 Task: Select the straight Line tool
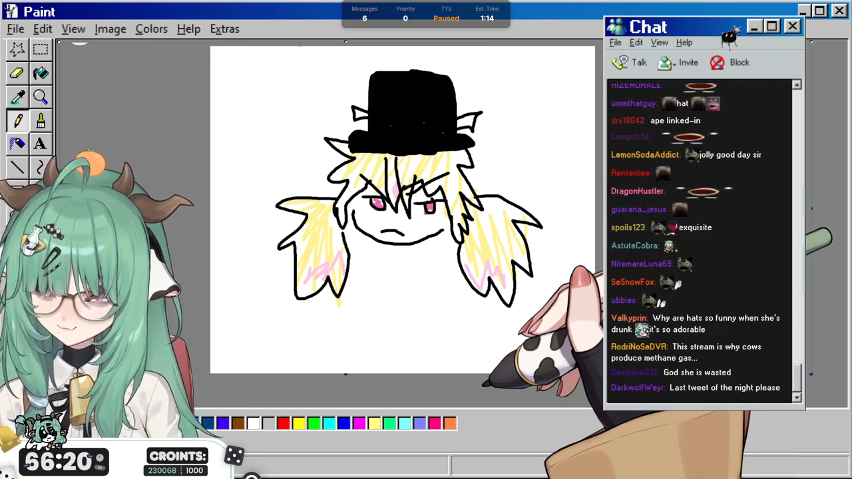[x=17, y=167]
